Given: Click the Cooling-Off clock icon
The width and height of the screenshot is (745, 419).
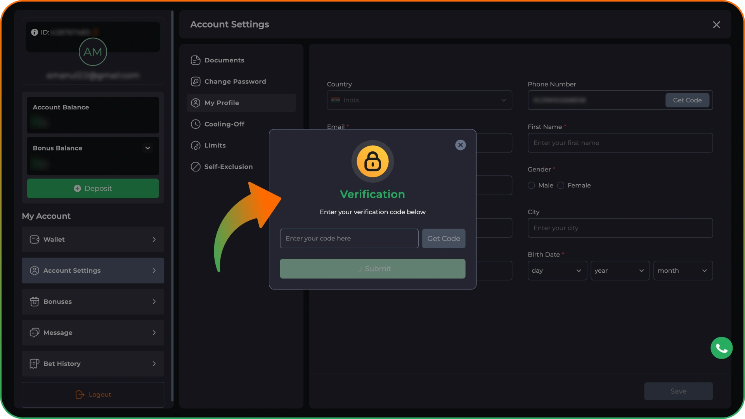Looking at the screenshot, I should (x=196, y=124).
